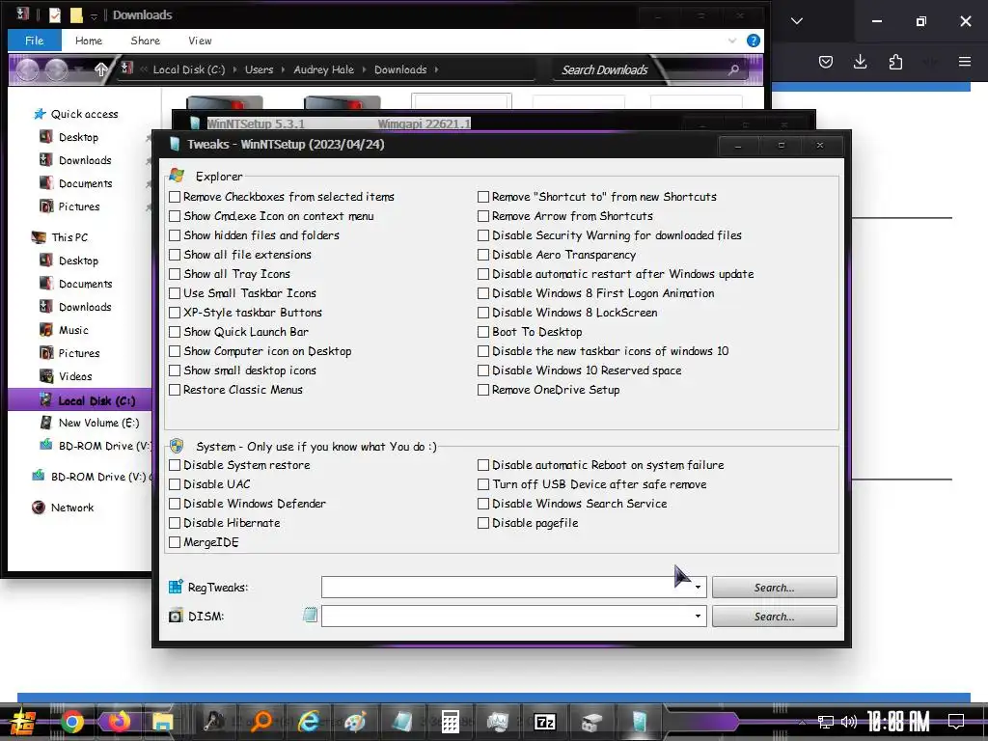Expand the Explorer ribbon chevron
The height and width of the screenshot is (741, 988).
click(731, 41)
